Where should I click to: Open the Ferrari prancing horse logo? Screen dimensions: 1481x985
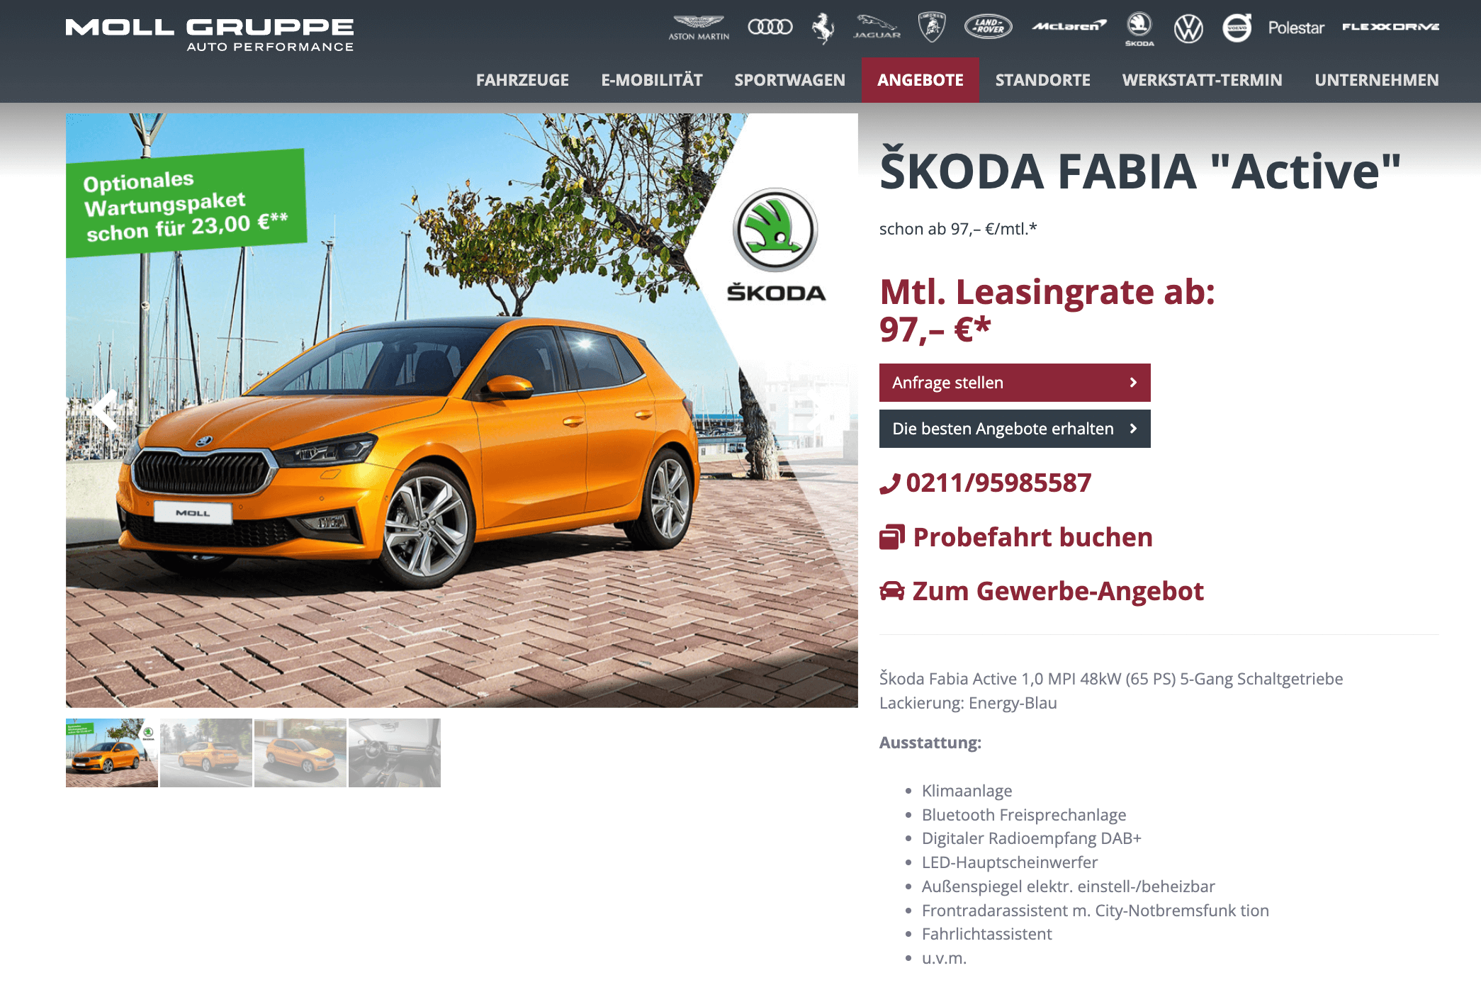823,28
